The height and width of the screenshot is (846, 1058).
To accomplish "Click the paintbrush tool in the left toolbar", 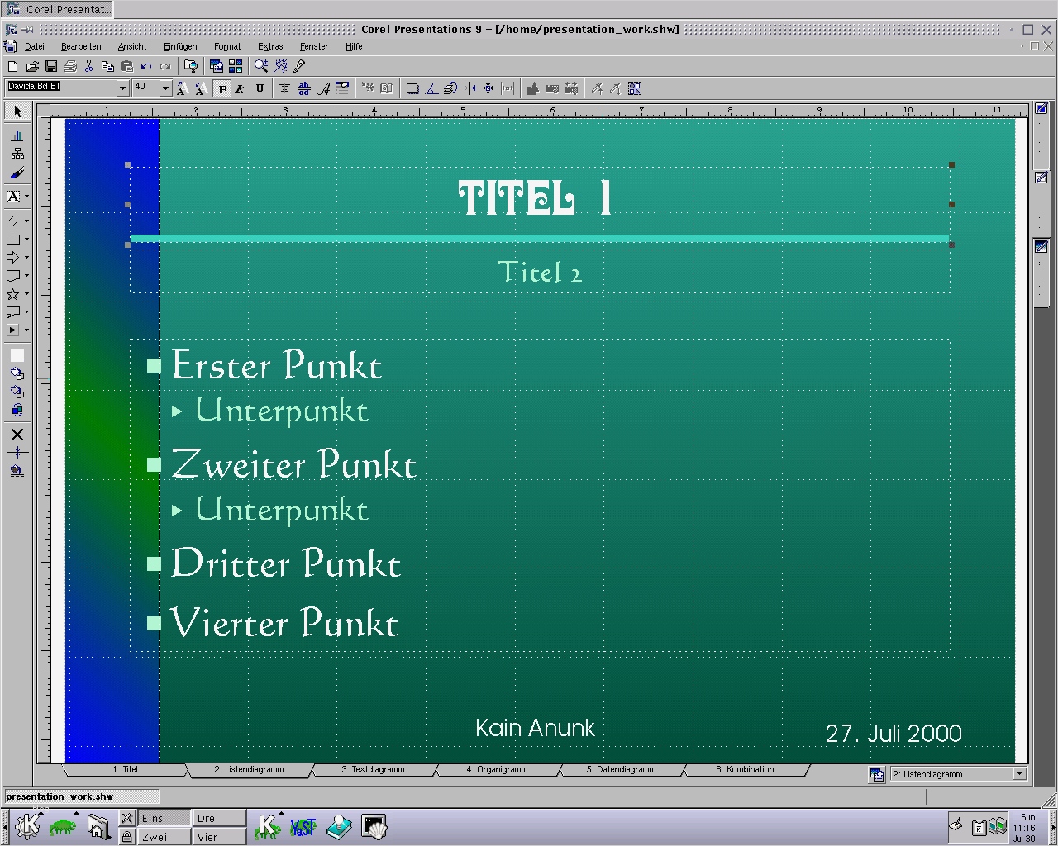I will click(17, 173).
